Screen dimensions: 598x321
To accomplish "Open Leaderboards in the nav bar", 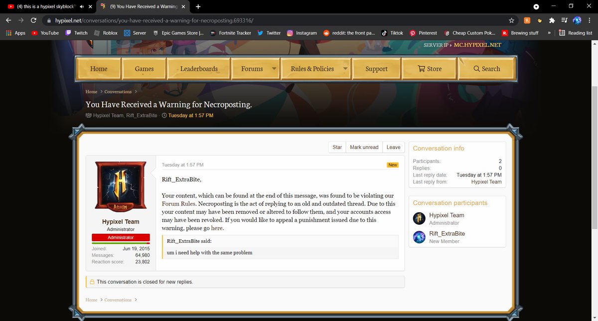I will [x=199, y=69].
